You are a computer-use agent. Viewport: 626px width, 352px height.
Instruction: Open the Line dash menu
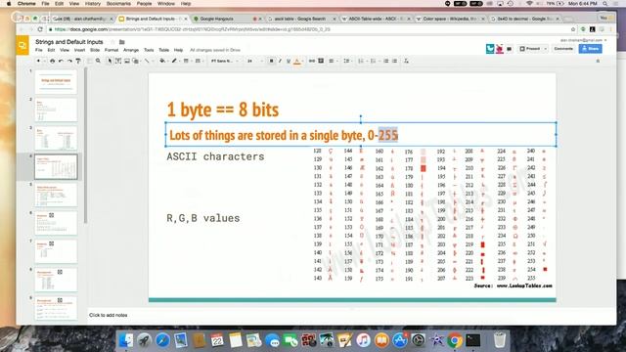[x=198, y=61]
